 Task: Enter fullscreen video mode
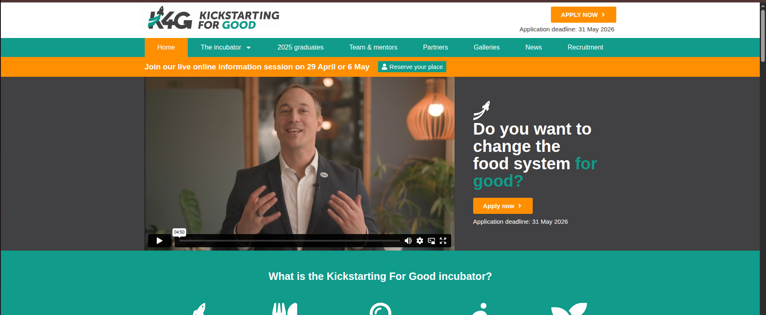tap(443, 241)
